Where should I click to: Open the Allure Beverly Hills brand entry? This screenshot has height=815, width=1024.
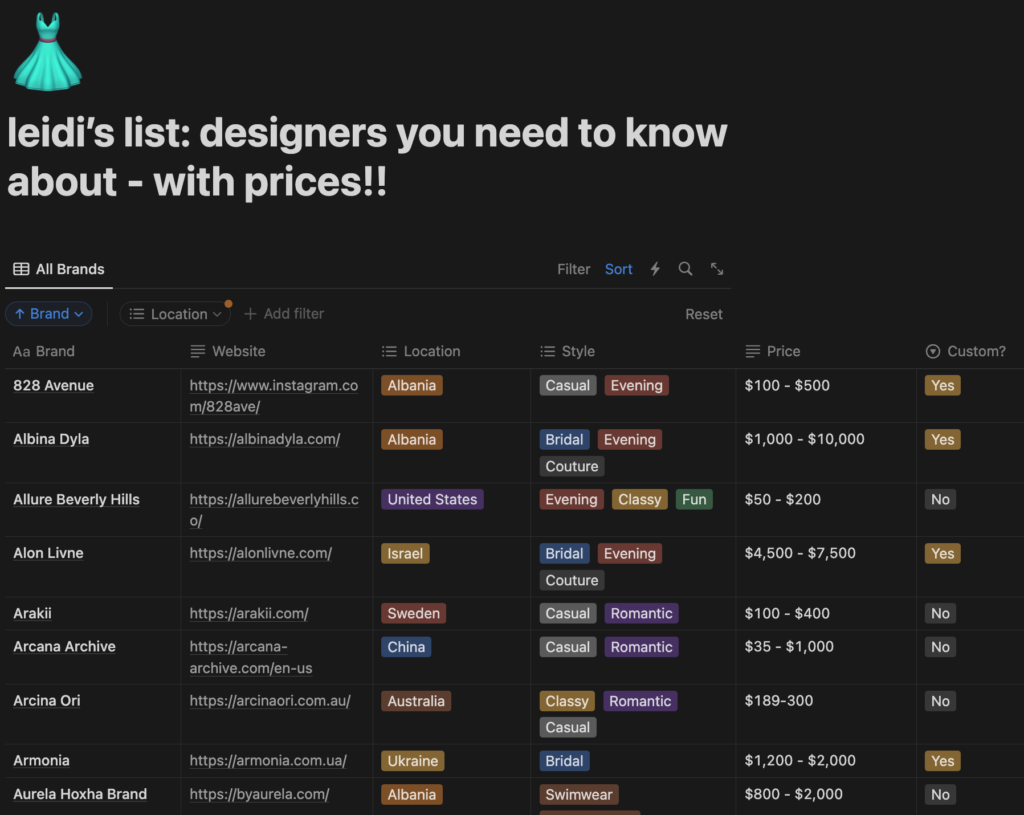coord(76,499)
